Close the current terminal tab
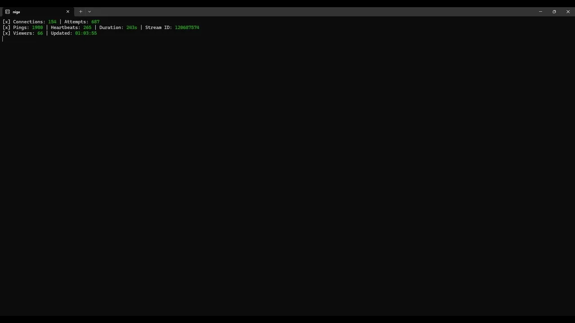The width and height of the screenshot is (575, 323). [x=68, y=12]
